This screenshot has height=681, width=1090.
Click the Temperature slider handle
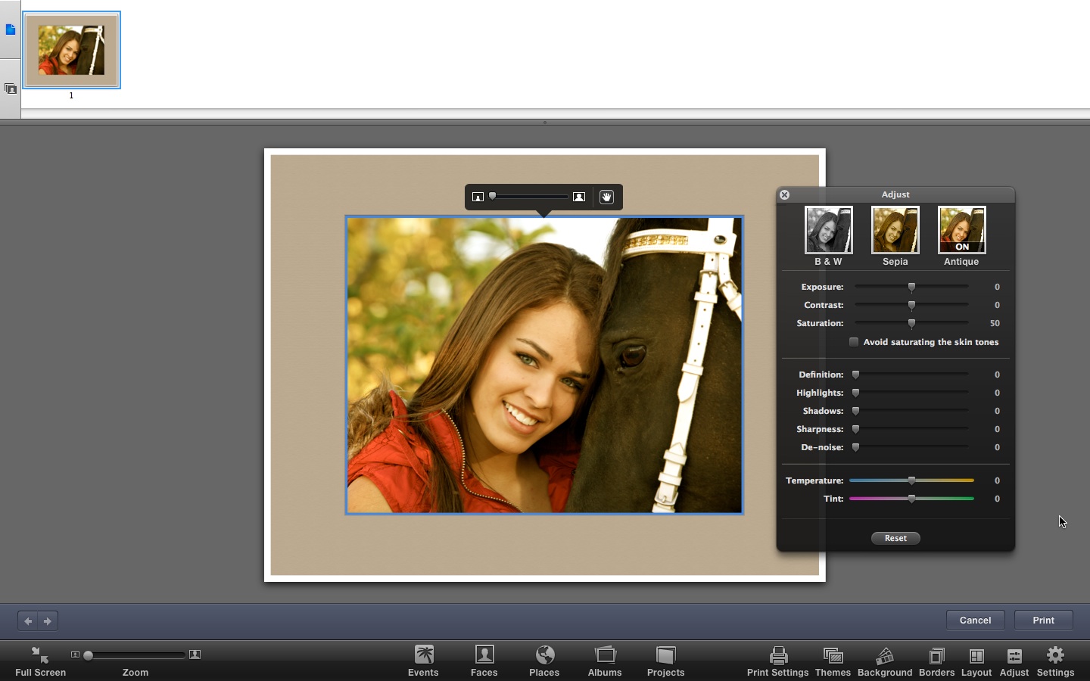click(911, 480)
